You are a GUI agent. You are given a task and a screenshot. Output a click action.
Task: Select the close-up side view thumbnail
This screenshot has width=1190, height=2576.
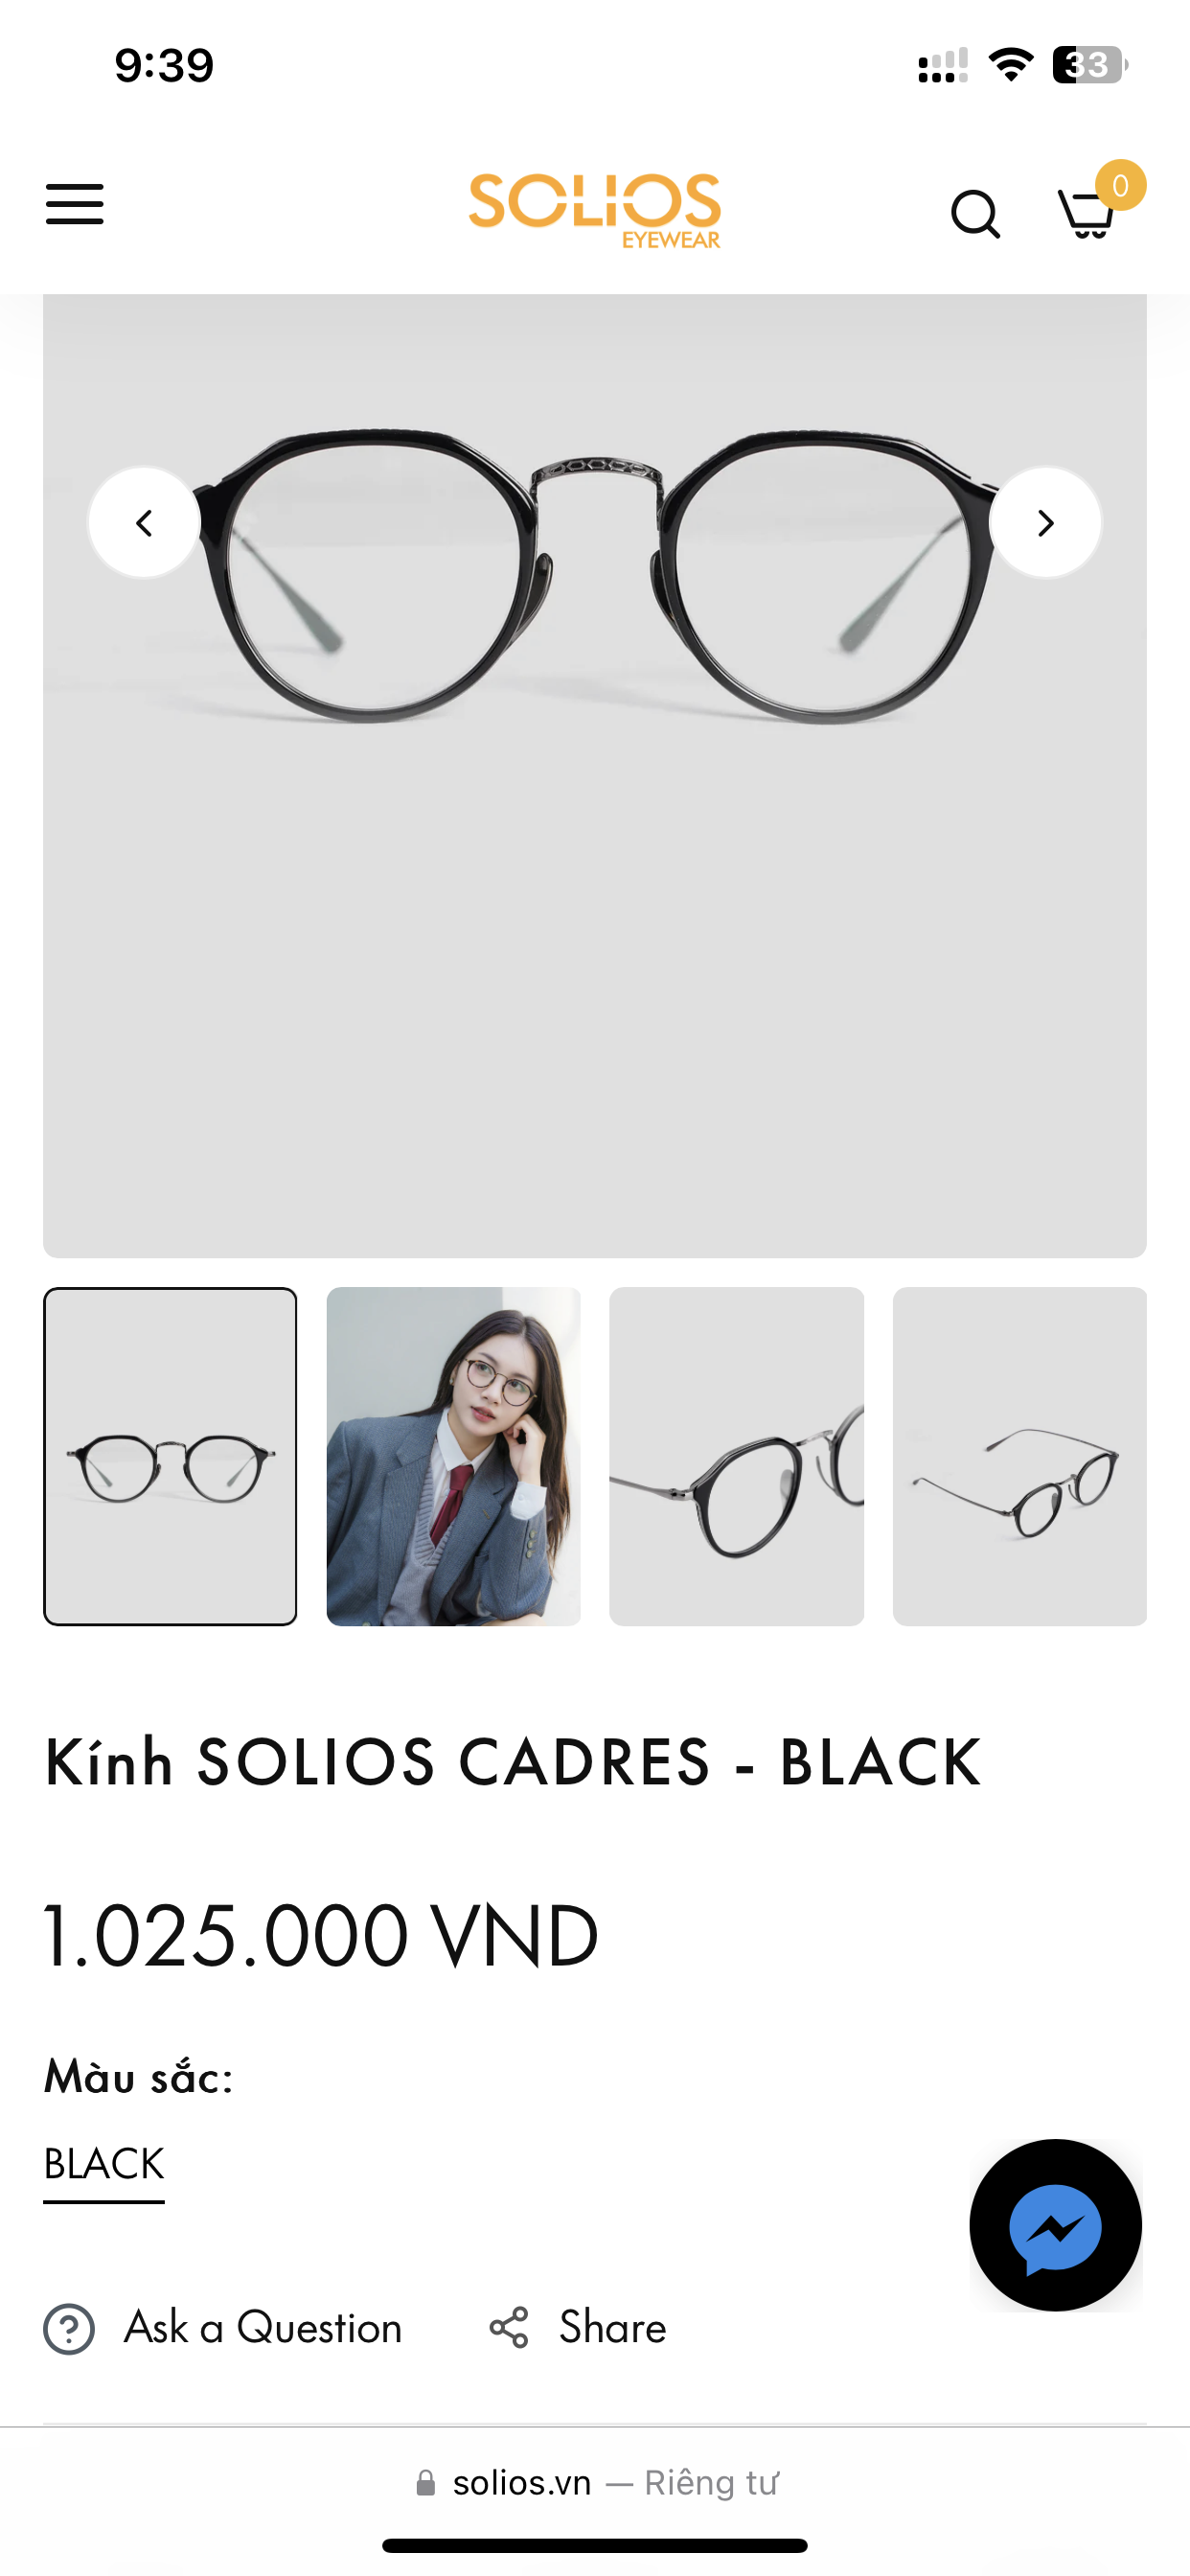736,1456
